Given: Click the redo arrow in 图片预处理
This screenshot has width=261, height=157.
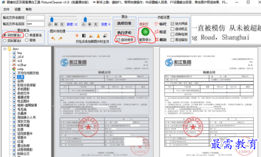Looking at the screenshot, I should pyautogui.click(x=60, y=39).
